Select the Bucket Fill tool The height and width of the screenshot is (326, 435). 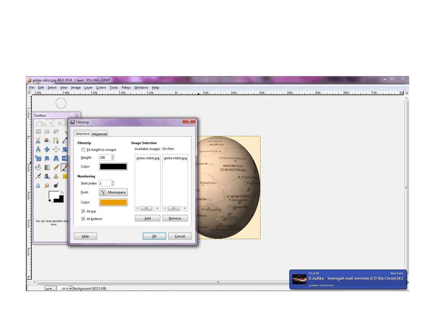pyautogui.click(x=38, y=168)
